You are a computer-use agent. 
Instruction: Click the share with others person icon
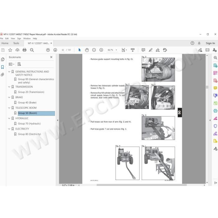(x=215, y=50)
